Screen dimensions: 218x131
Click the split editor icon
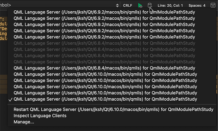coord(213,6)
